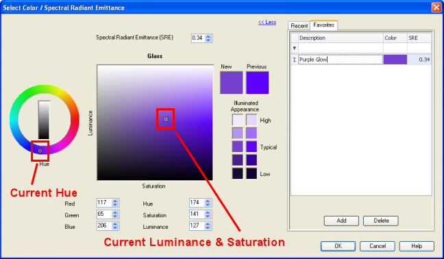
Task: Click the SRE column header
Action: click(x=419, y=38)
